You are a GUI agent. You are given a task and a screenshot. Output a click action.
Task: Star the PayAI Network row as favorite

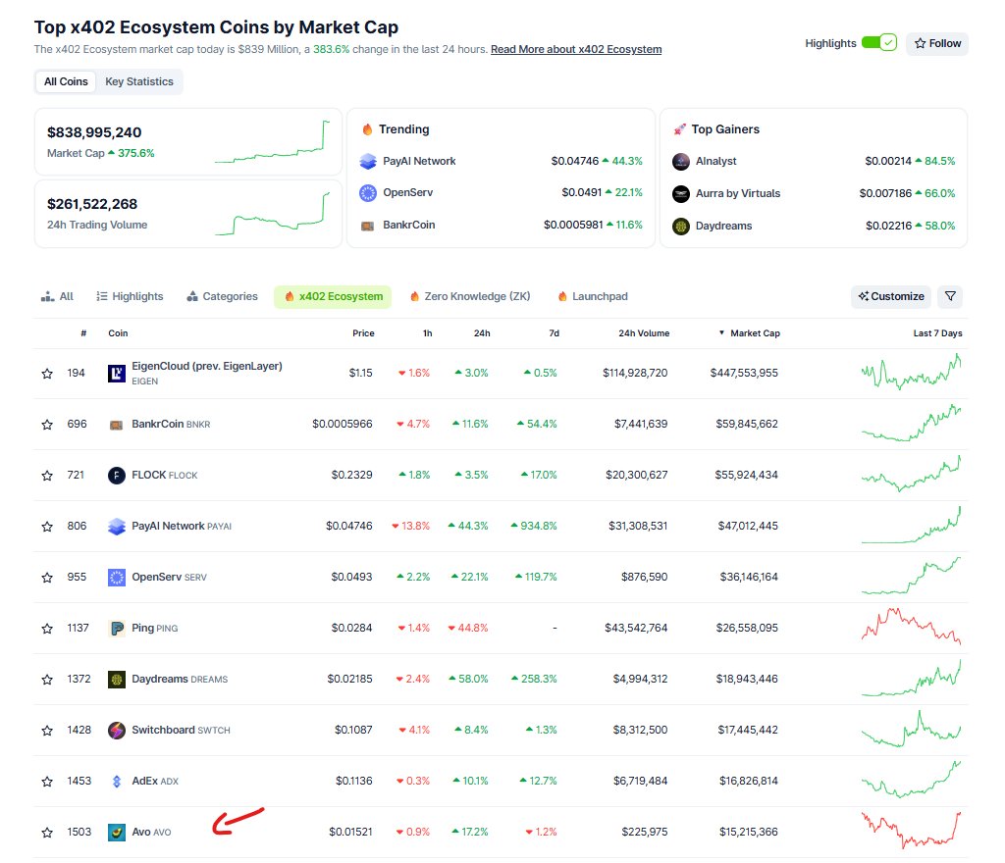click(47, 527)
